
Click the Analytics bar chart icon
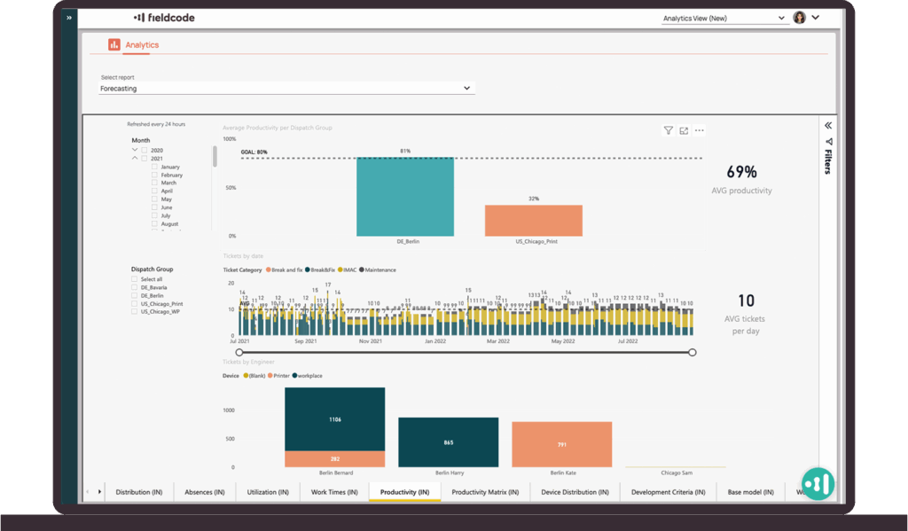(x=113, y=44)
